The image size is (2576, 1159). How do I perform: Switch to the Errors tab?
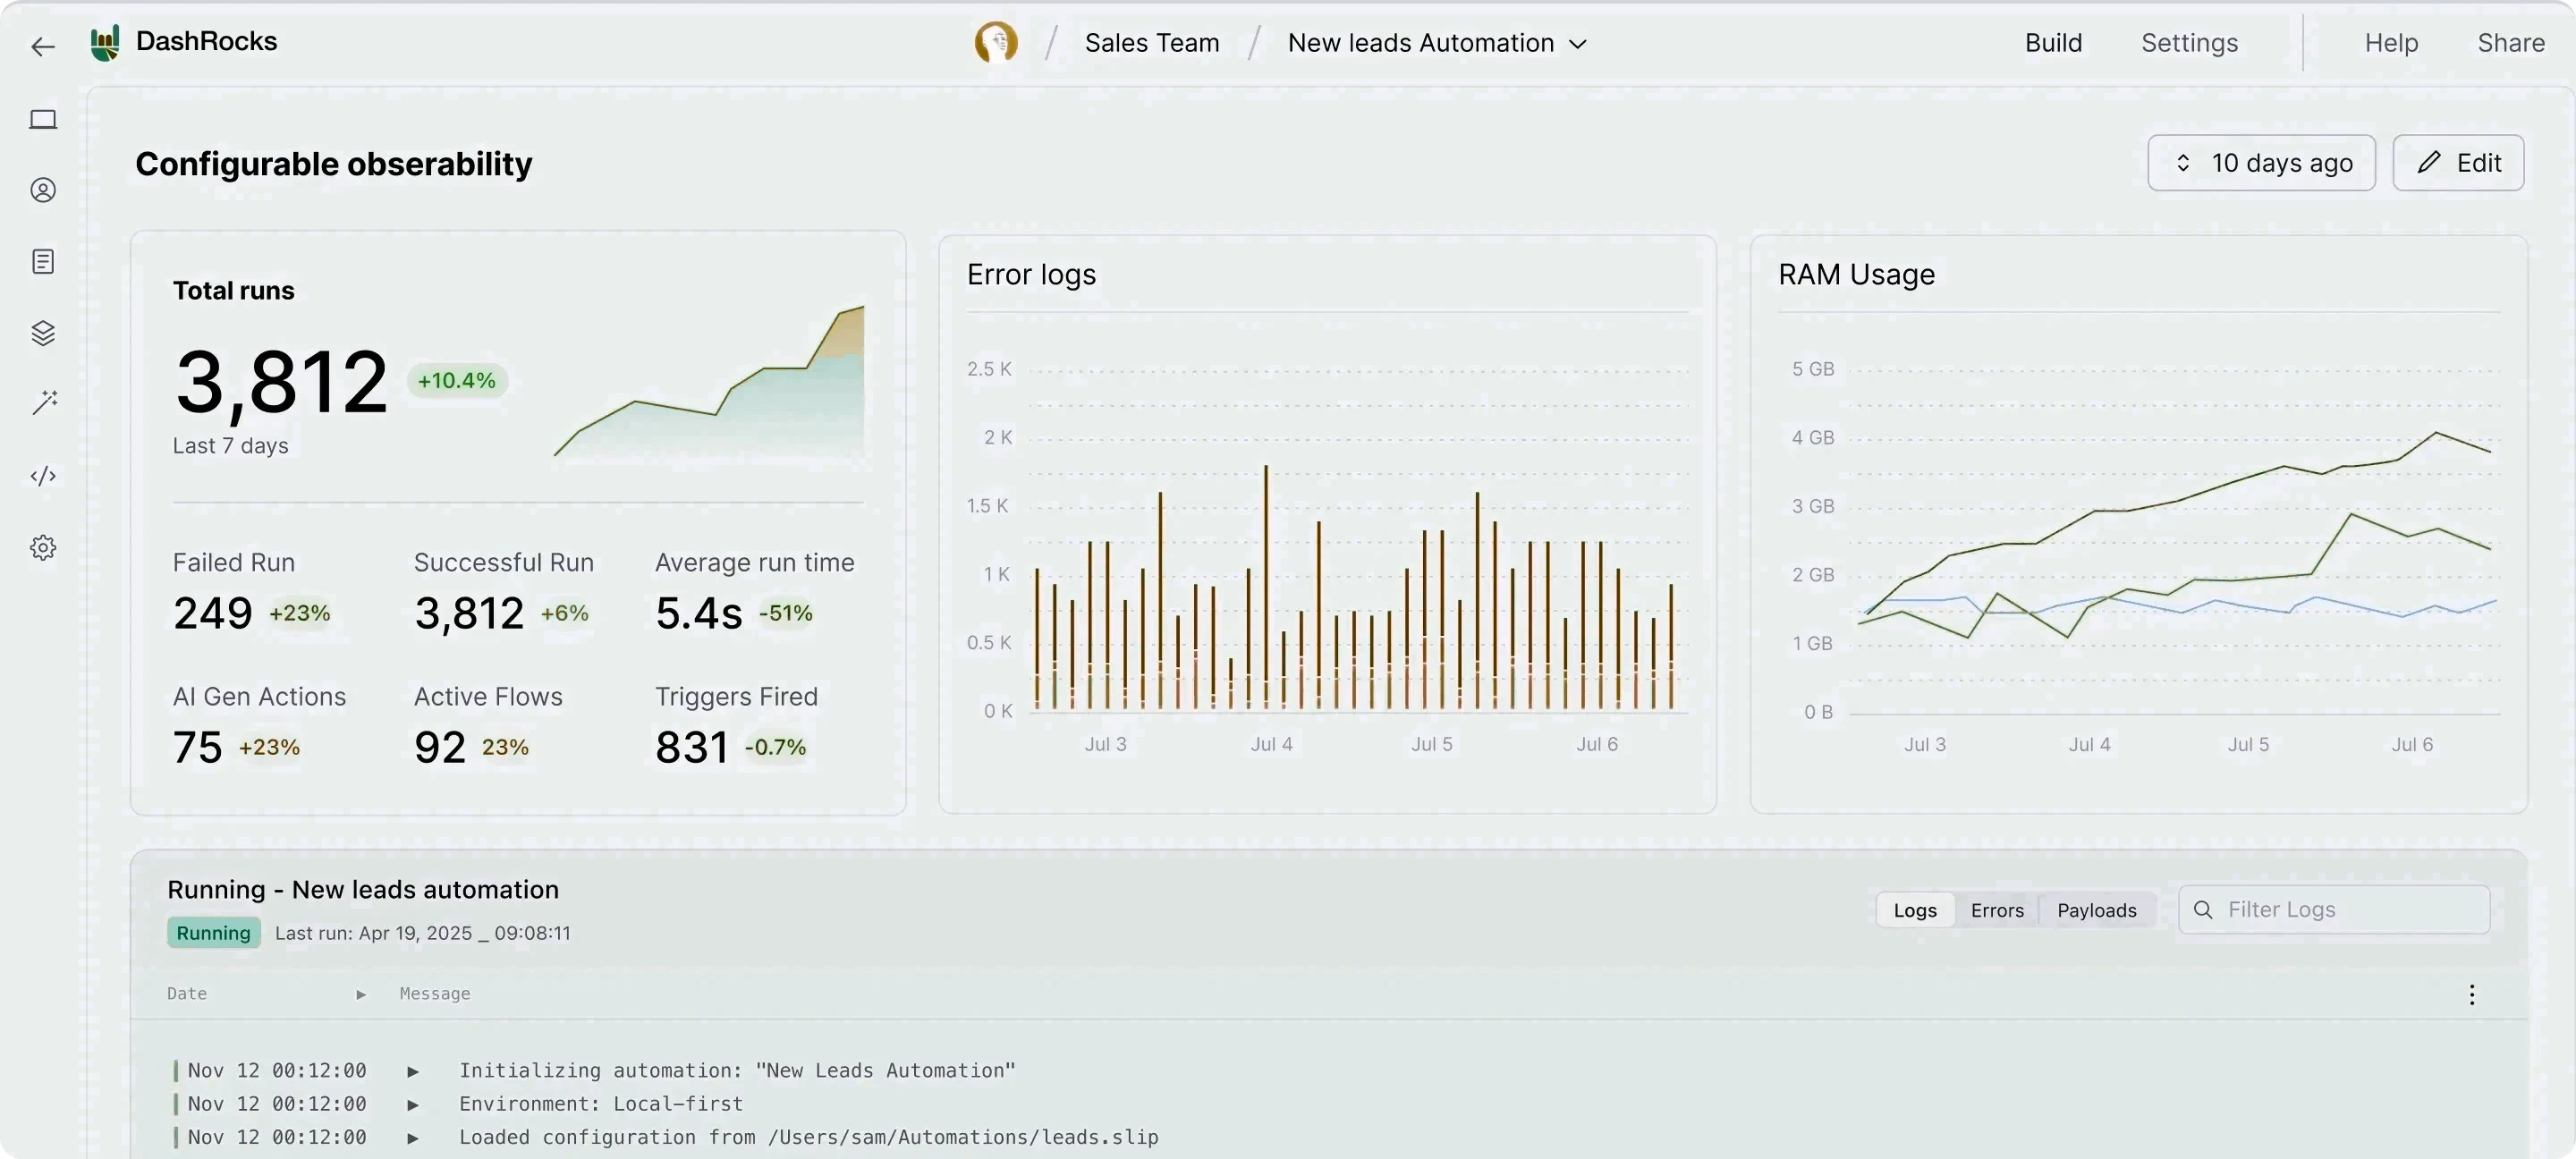1996,910
